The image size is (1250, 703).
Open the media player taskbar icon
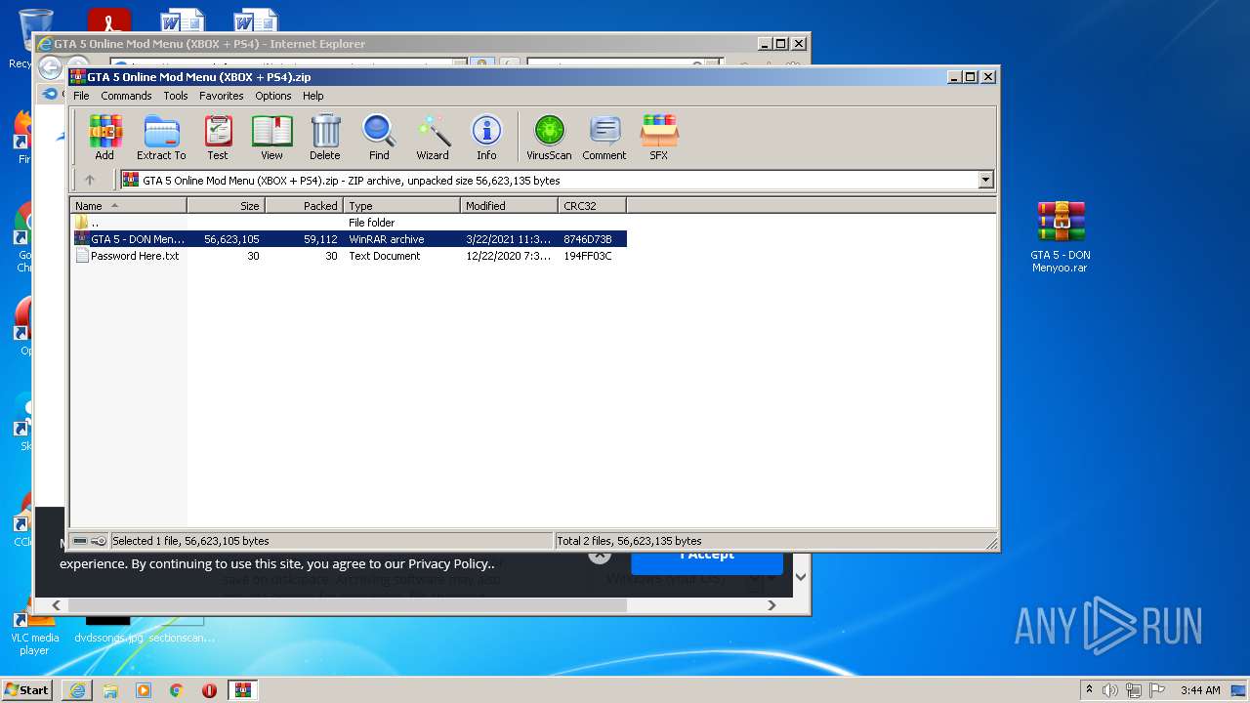point(144,690)
